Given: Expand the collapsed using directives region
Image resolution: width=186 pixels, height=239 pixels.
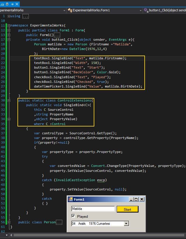Looking at the screenshot, I should [x=9, y=16].
